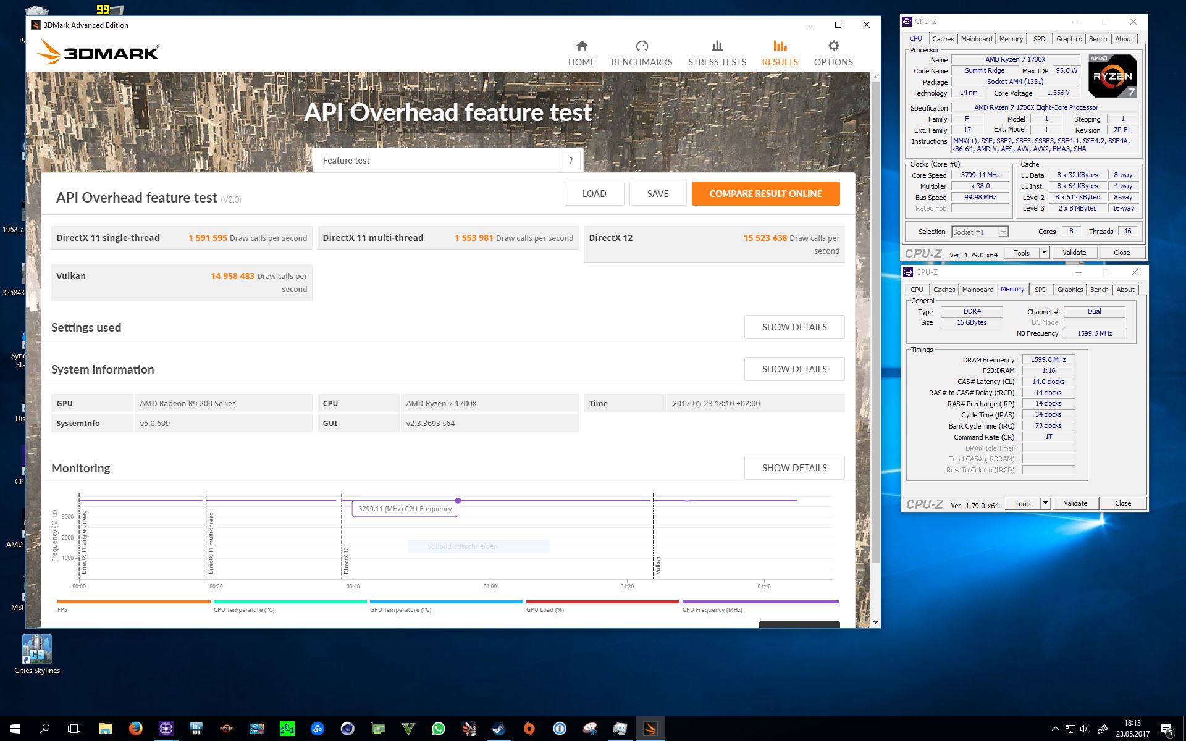Open the Socket #1 selection dropdown
The width and height of the screenshot is (1186, 741).
[x=1003, y=232]
